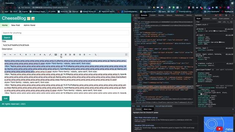The width and height of the screenshot is (235, 132).
Task: Open the formatting paragraph dropdown in editor toolbar
Action: coord(21,55)
